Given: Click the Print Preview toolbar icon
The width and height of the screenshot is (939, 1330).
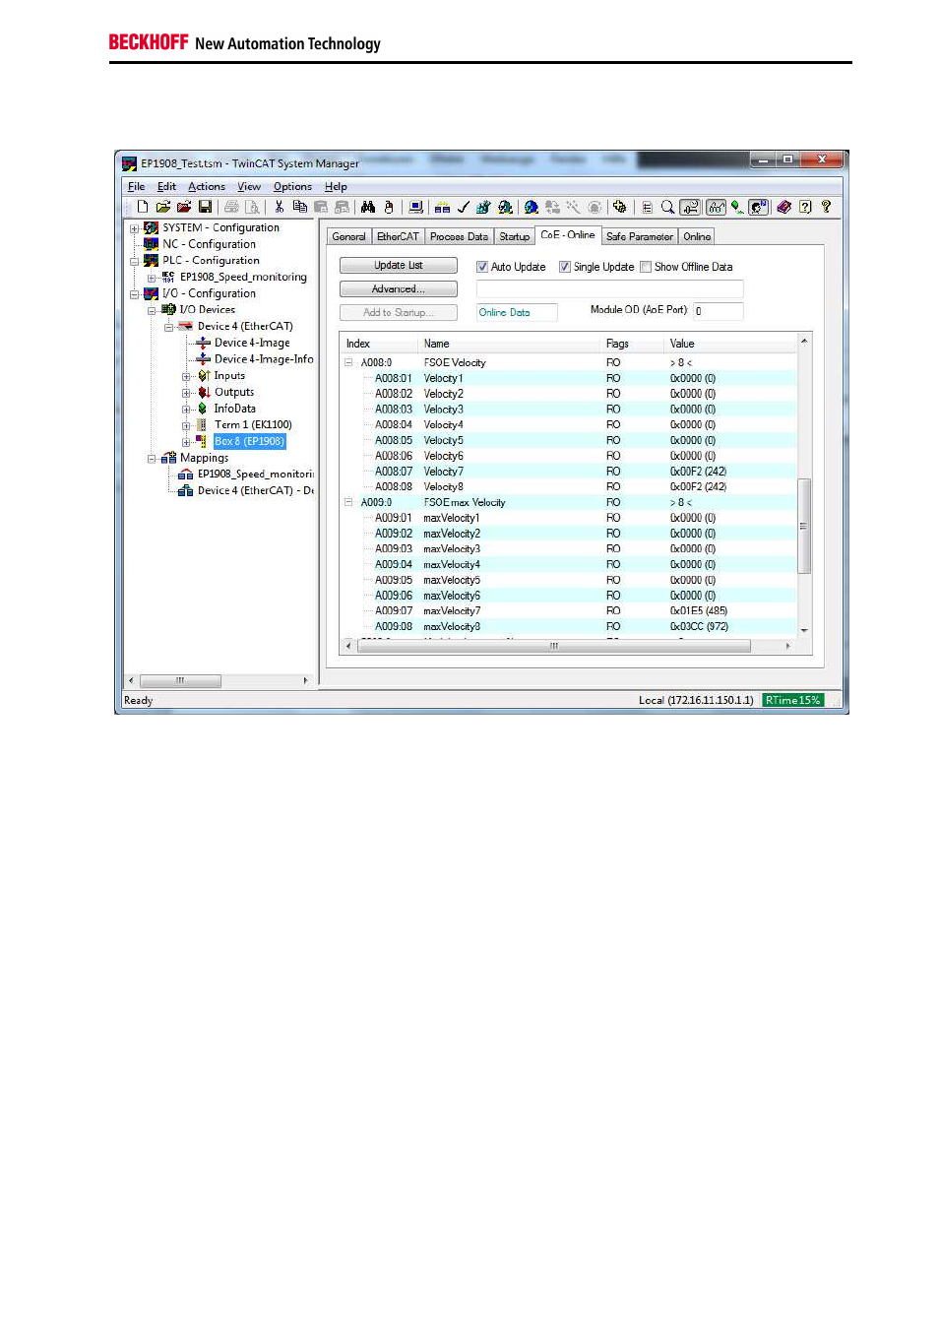Looking at the screenshot, I should pyautogui.click(x=252, y=207).
